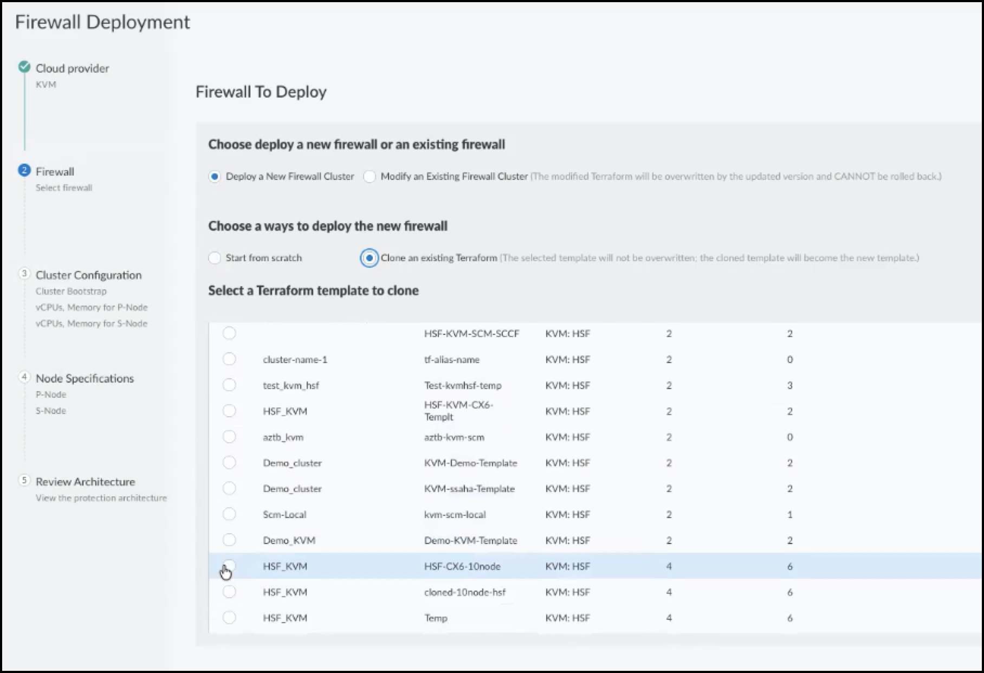This screenshot has width=984, height=673.
Task: Go to the Cluster Configuration step
Action: 88,275
